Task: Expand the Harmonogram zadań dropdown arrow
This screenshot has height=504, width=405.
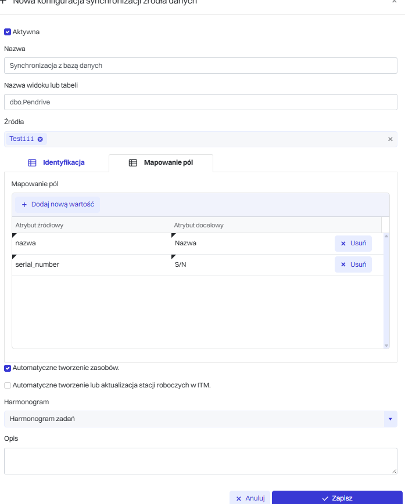Action: click(390, 419)
